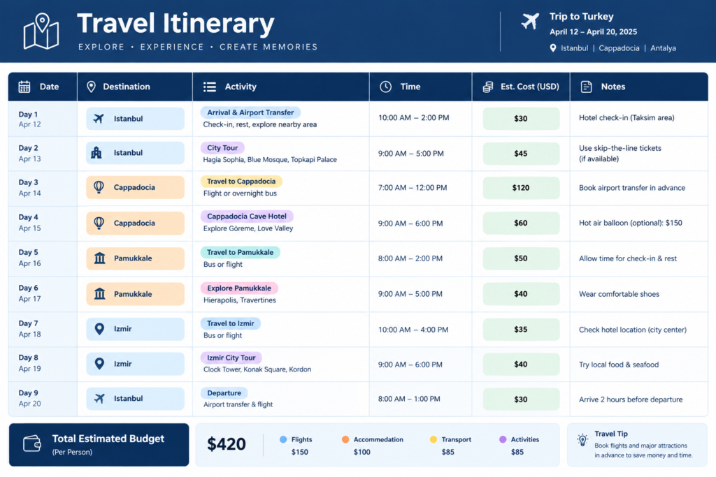Click 'Clock Tower, Konak Square, Kordon' text
This screenshot has width=716, height=477.
[257, 369]
